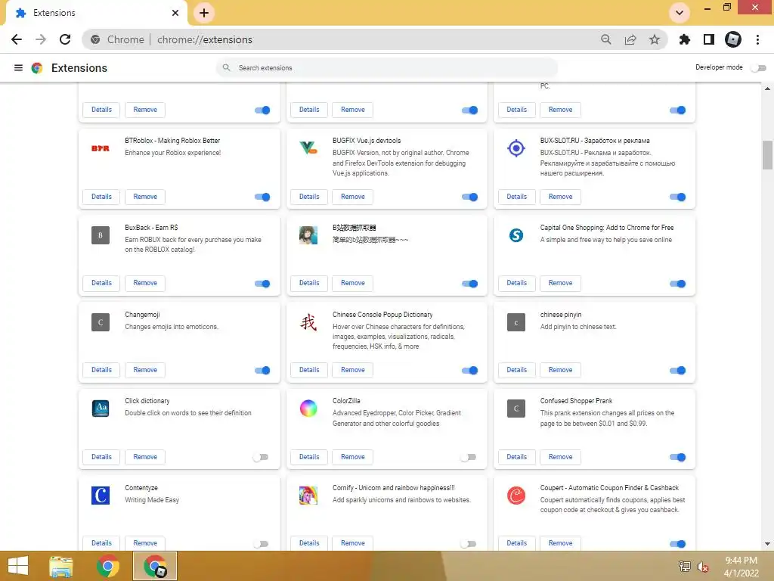This screenshot has height=581, width=774.
Task: Click the Chrome logo beside Extensions title
Action: pyautogui.click(x=37, y=67)
